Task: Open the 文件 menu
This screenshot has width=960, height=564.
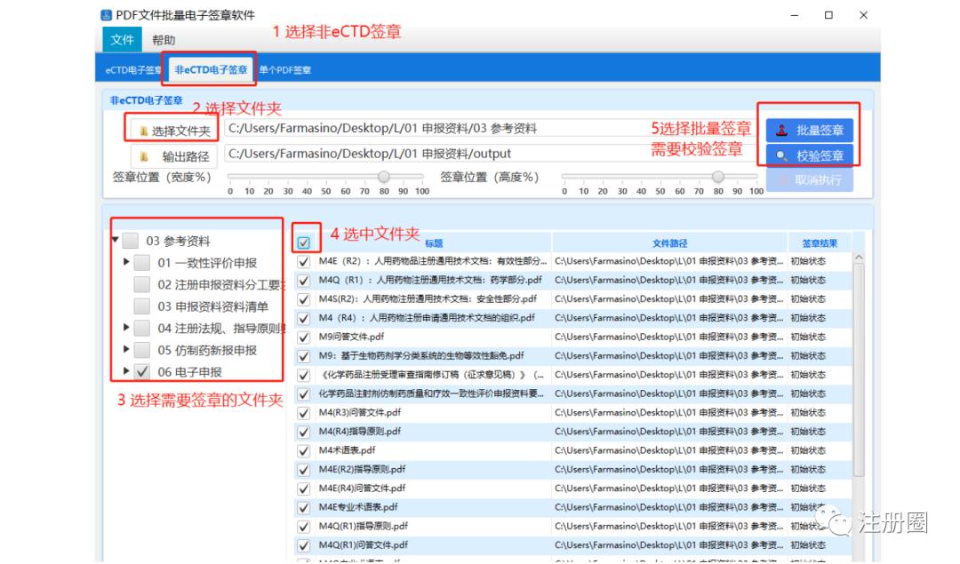Action: pos(122,40)
